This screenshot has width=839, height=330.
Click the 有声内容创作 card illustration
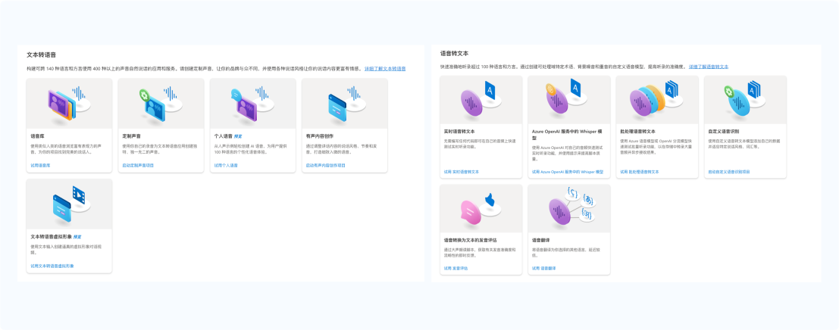coord(344,103)
